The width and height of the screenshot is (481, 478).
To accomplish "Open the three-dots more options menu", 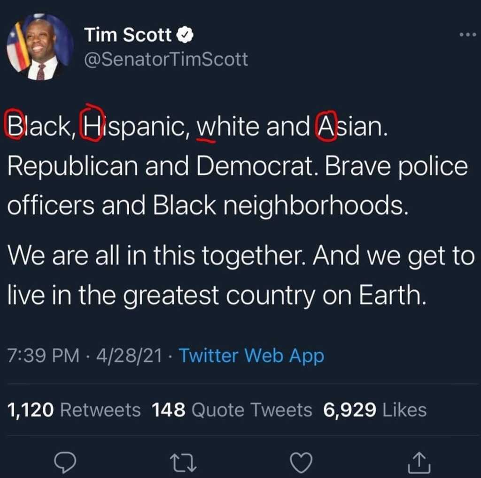I will coord(467,35).
